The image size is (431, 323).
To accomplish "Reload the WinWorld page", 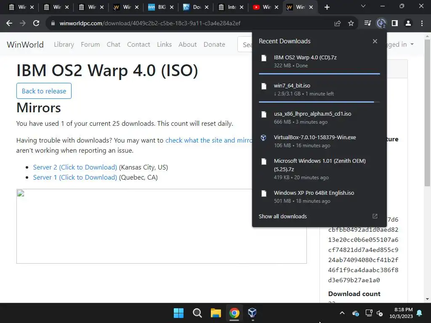I will [x=36, y=24].
